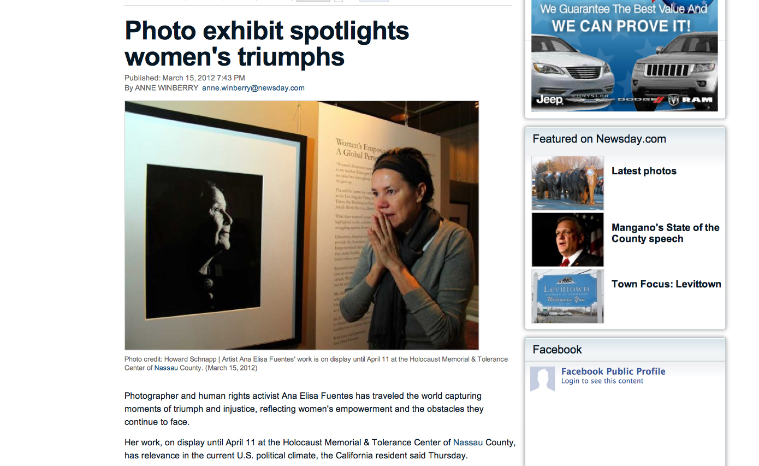Go to the Latest photos link
Image resolution: width=759 pixels, height=466 pixels.
(644, 171)
